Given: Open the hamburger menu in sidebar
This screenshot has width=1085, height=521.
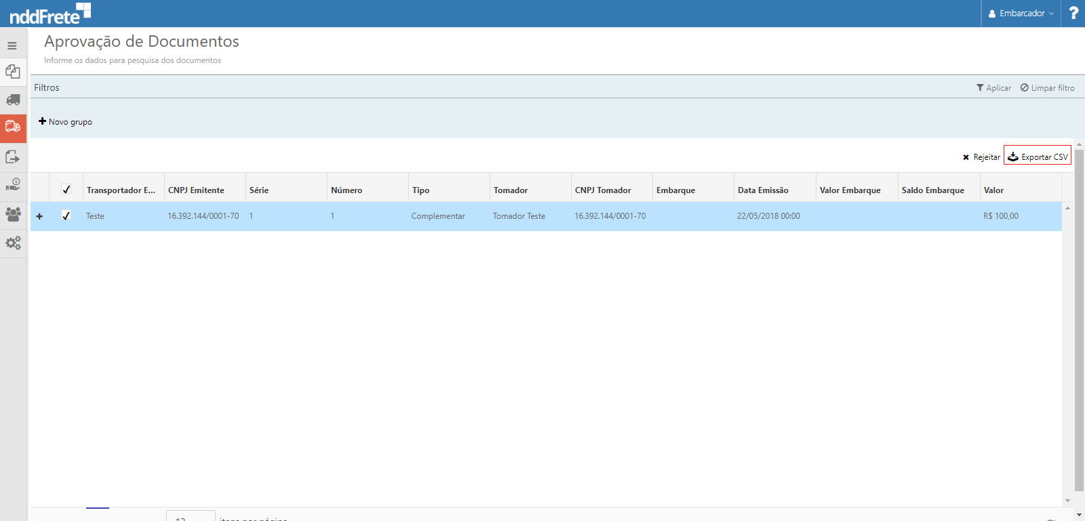Looking at the screenshot, I should 12,46.
